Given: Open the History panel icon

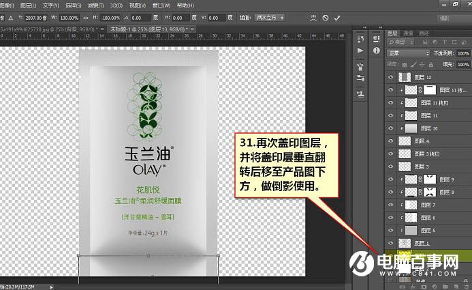Looking at the screenshot, I should click(x=360, y=39).
